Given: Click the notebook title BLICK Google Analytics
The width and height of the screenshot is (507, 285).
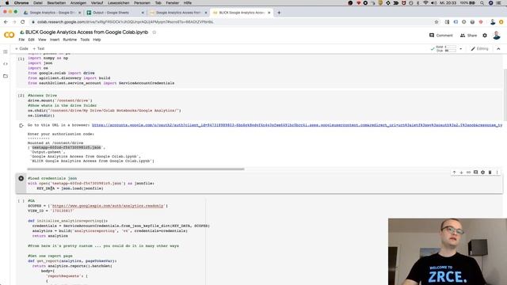Looking at the screenshot, I should coord(86,32).
